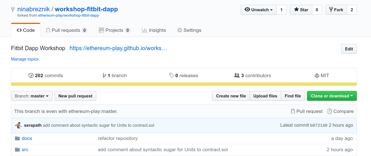This screenshot has width=371, height=156.
Task: View the 1 branch list
Action: coord(115,75)
